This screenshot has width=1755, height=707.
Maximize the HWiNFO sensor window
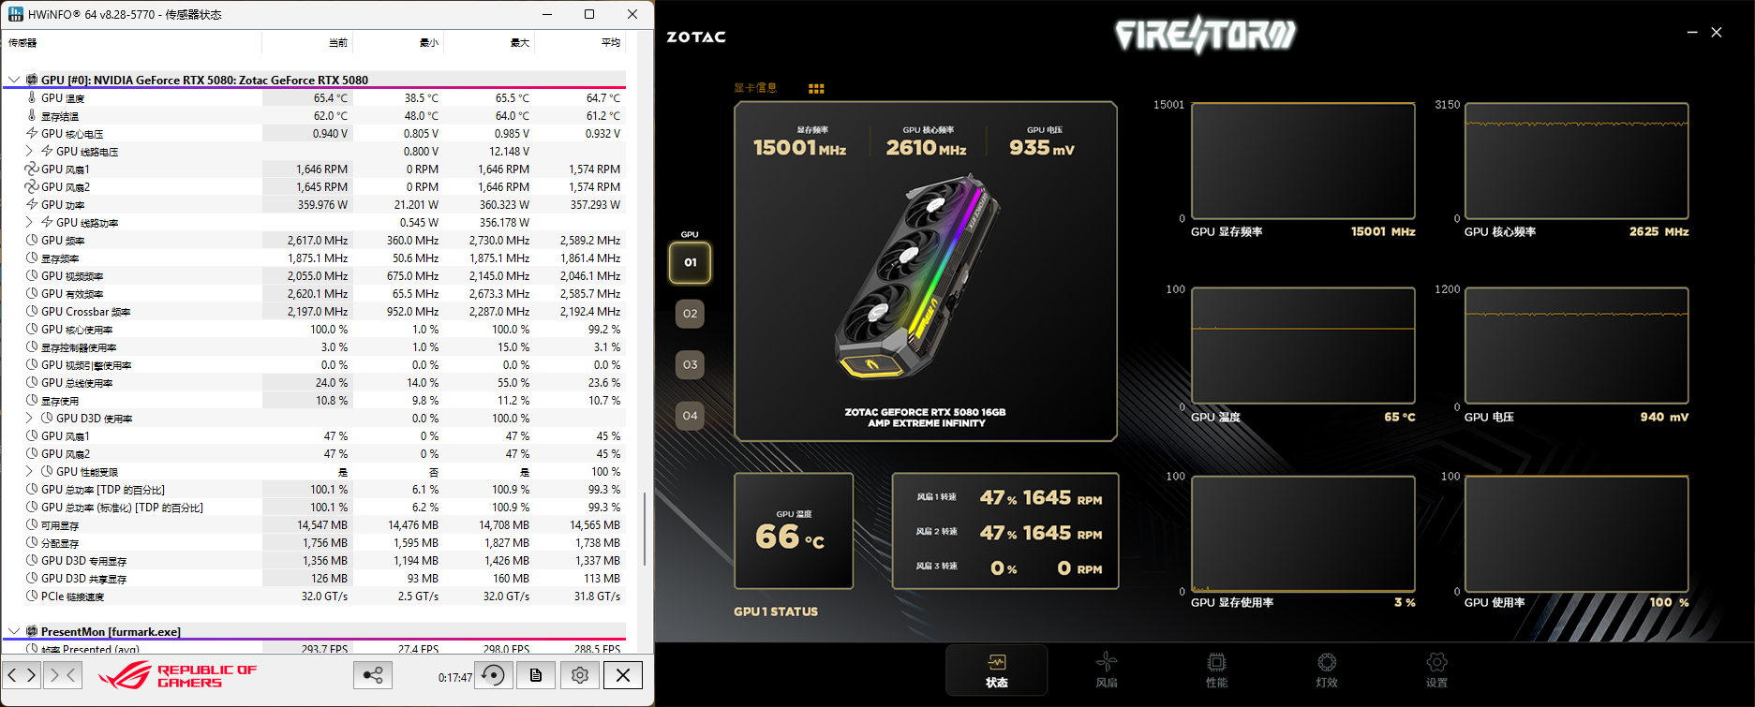click(589, 14)
